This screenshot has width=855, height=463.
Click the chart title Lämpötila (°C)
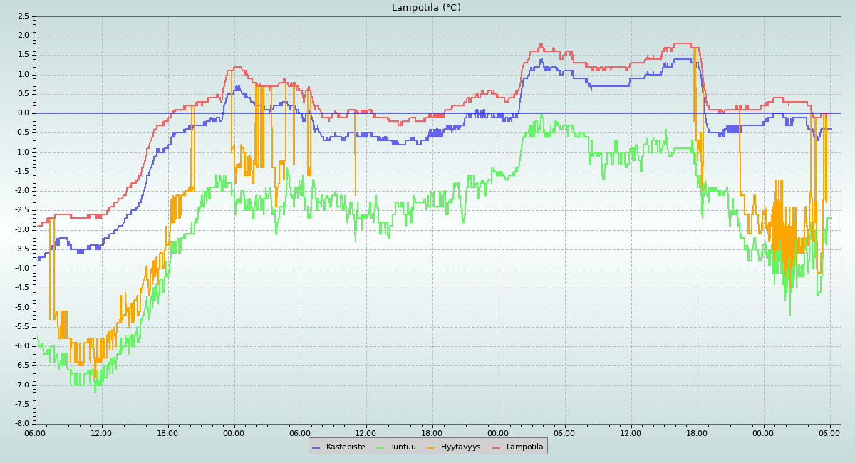(426, 8)
